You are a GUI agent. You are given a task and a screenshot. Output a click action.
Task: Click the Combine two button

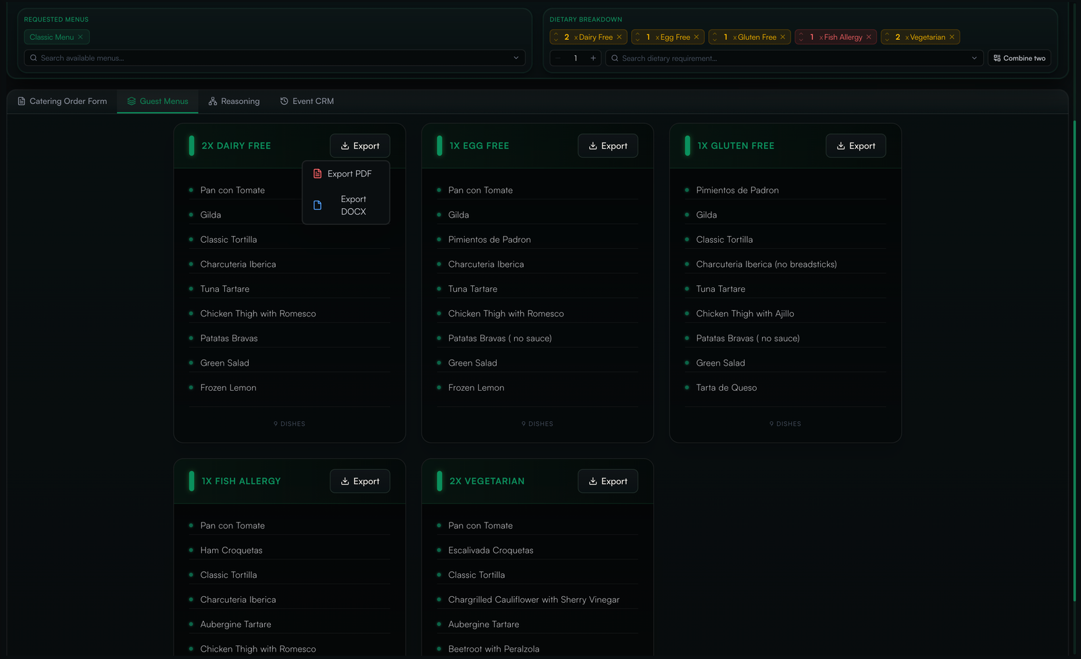click(1019, 58)
